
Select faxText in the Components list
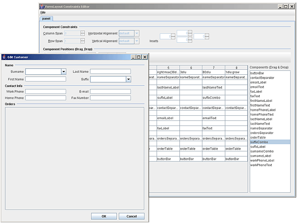pyautogui.click(x=270, y=96)
